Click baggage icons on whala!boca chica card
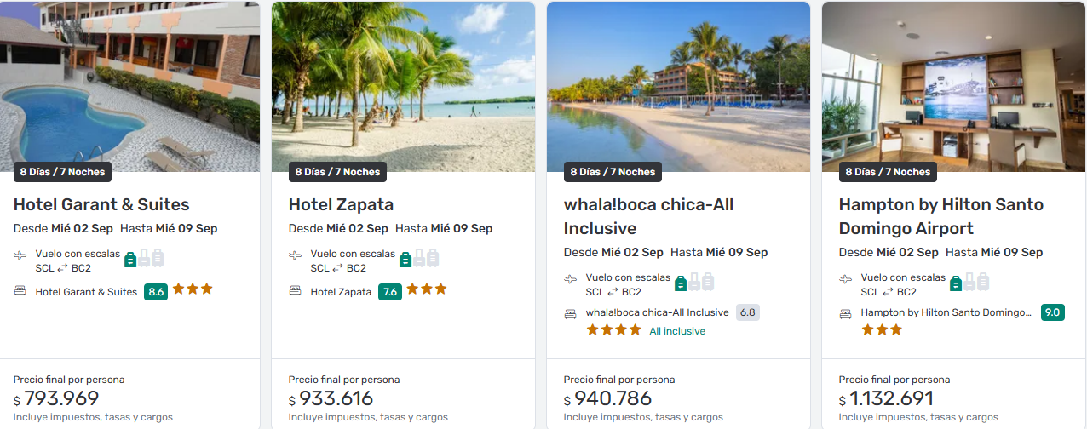Viewport: 1087px width, 429px height. (x=694, y=283)
